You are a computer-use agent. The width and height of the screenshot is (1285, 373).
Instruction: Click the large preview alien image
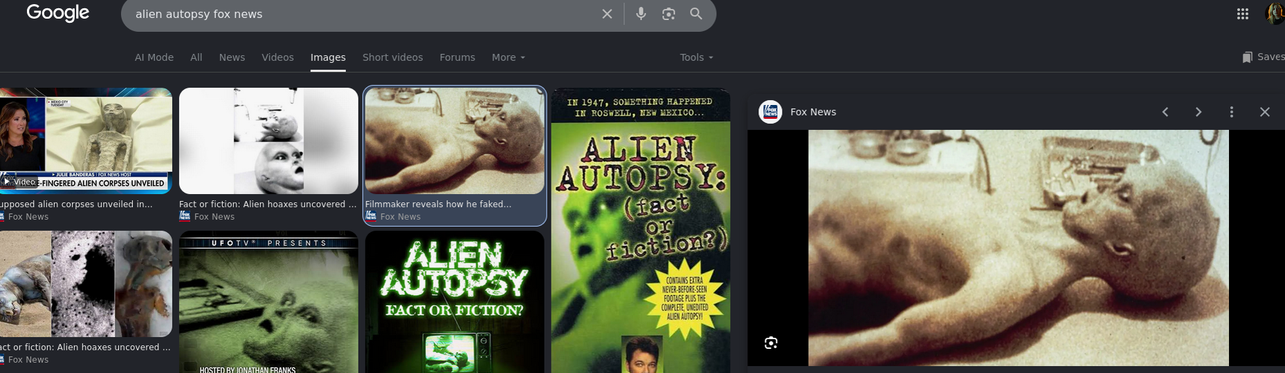[x=1018, y=247]
